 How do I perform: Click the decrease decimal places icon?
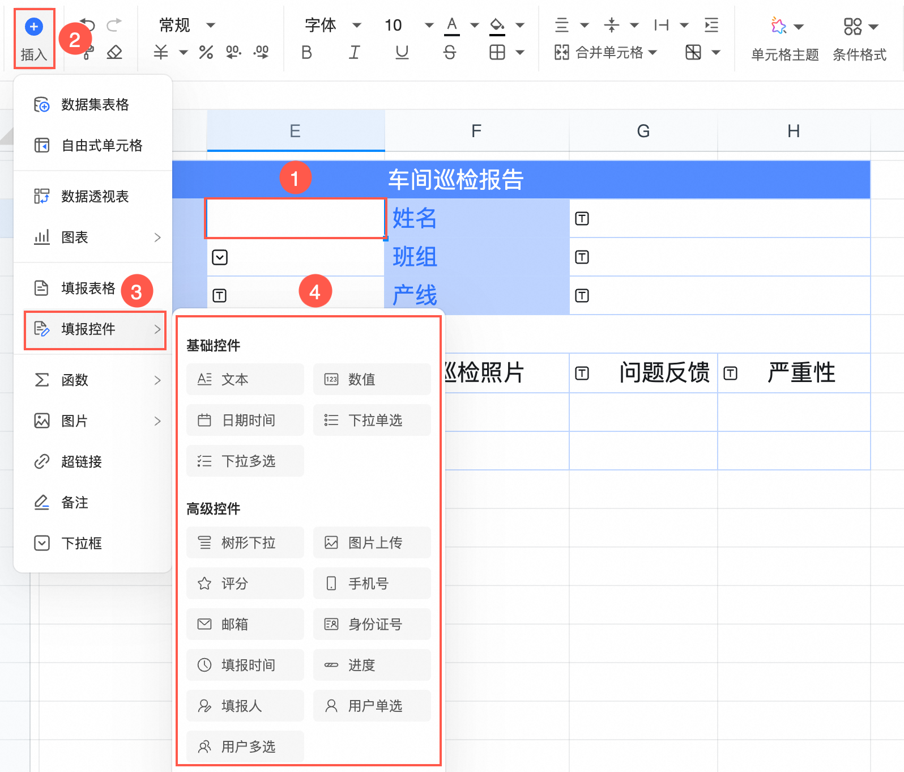[x=233, y=53]
